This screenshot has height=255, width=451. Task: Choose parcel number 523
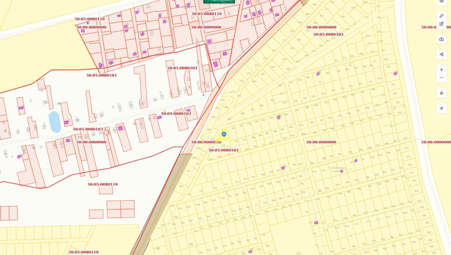click(x=247, y=149)
